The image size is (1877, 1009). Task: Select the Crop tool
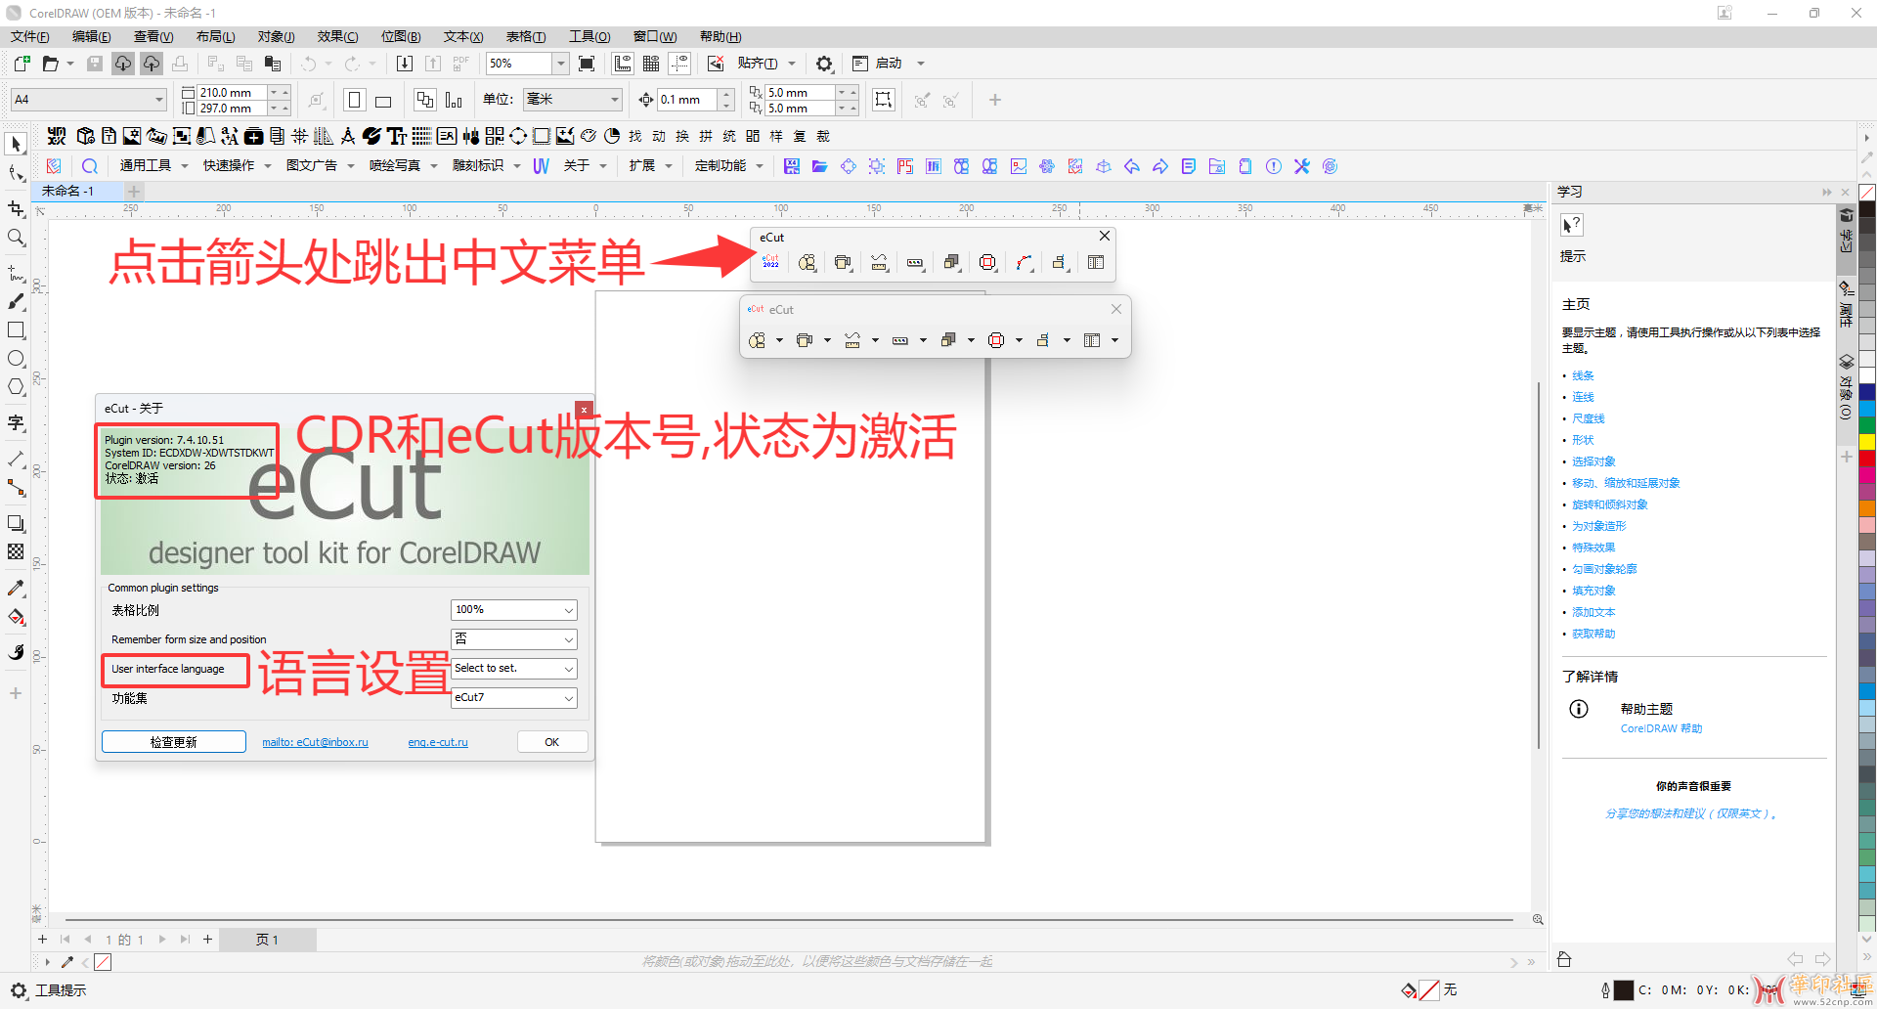16,208
